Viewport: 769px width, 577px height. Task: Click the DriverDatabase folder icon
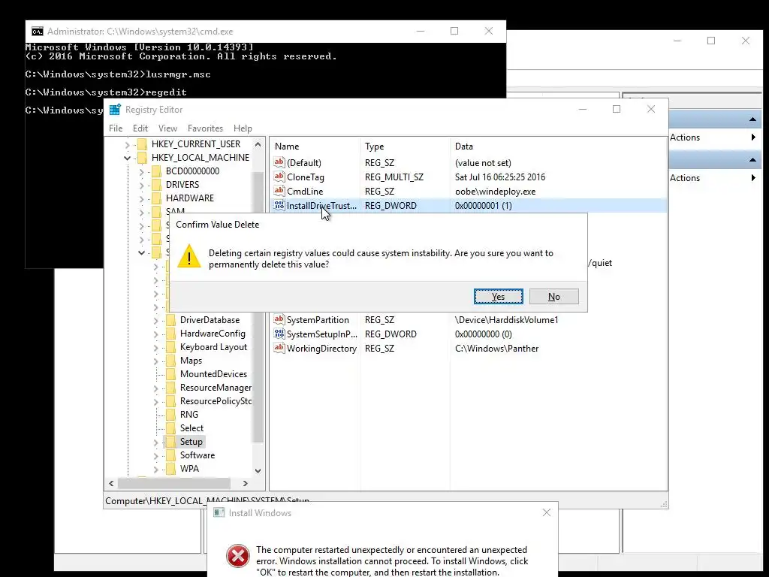(170, 320)
